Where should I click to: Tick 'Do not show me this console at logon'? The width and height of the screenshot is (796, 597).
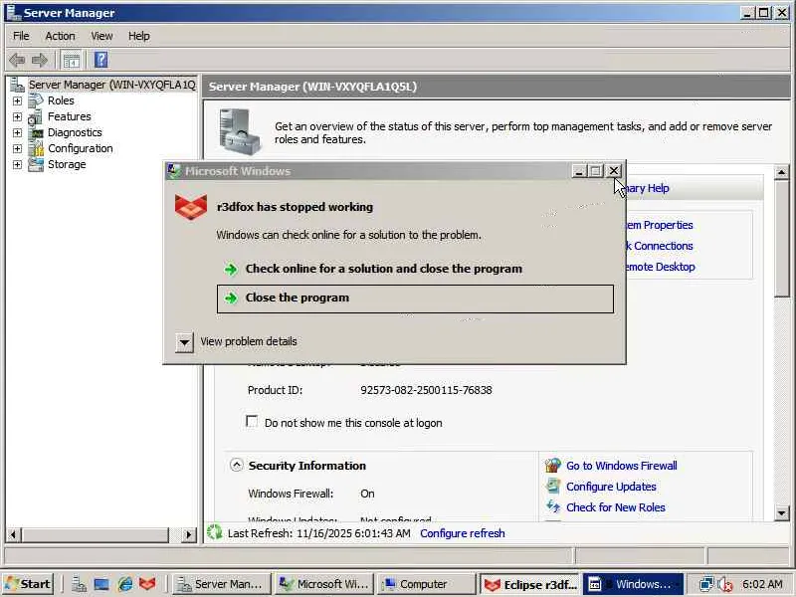252,421
